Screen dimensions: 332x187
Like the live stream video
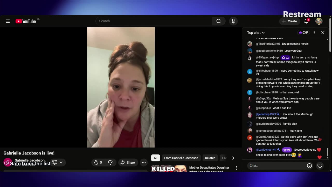tap(98, 162)
